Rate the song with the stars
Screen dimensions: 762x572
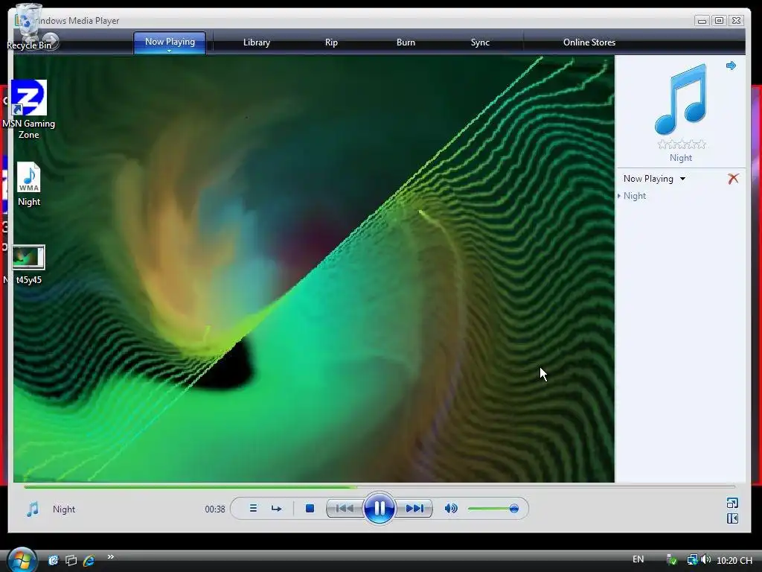tap(682, 144)
